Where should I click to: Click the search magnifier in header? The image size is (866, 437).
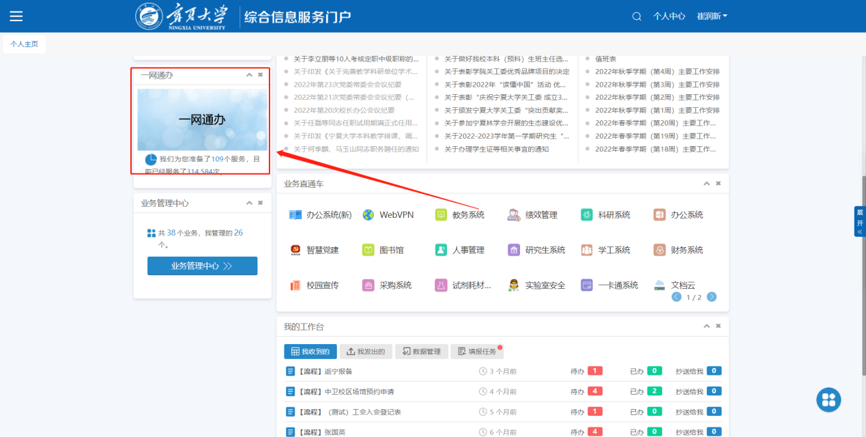637,16
